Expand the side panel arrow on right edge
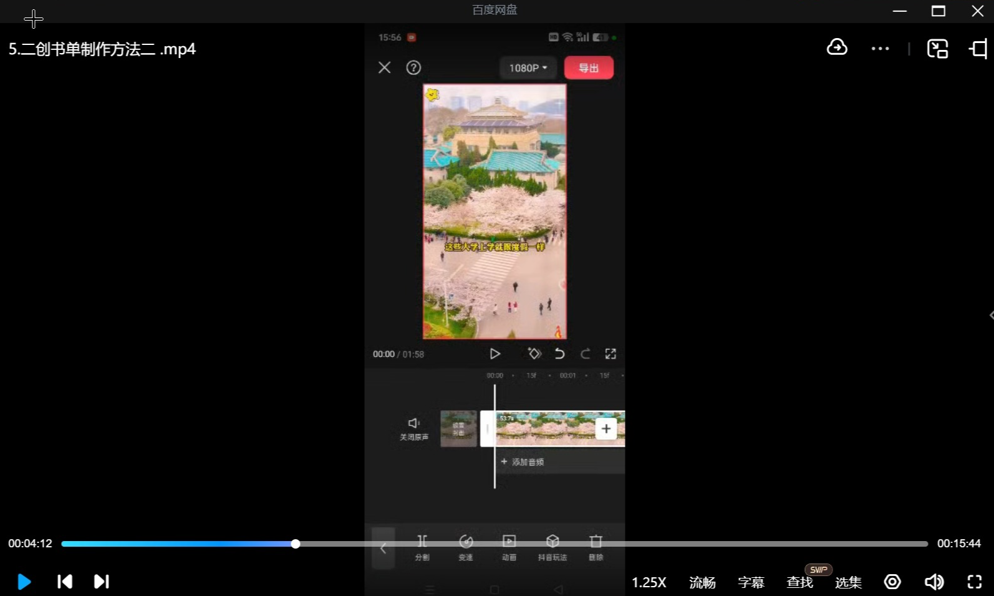Viewport: 994px width, 596px height. click(990, 315)
